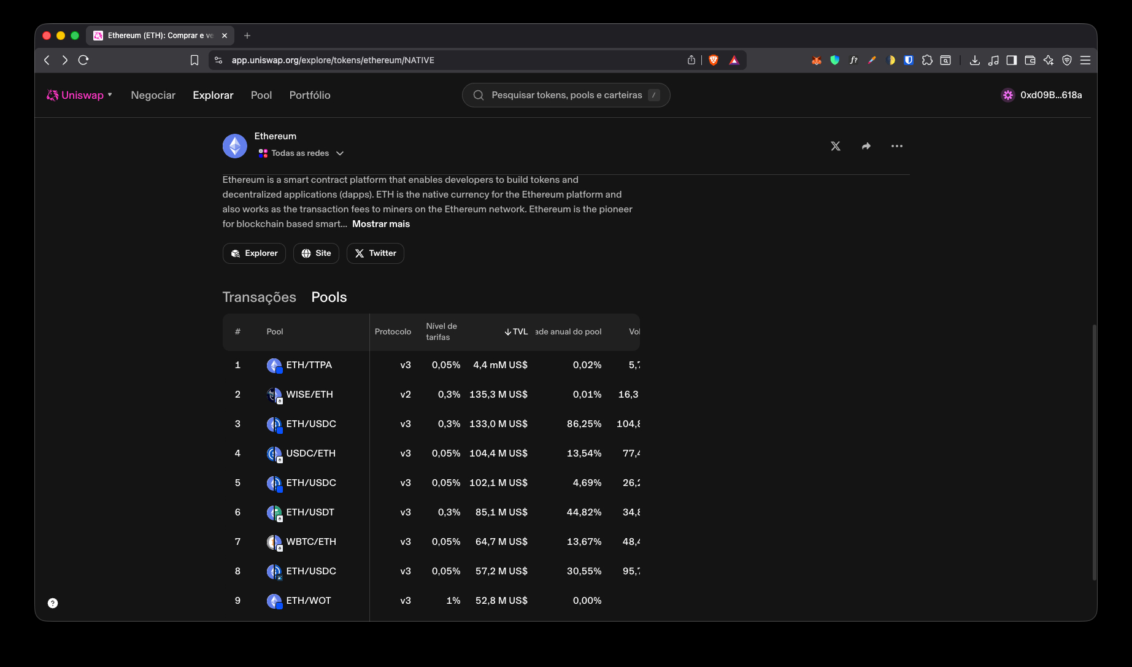Viewport: 1132px width, 667px height.
Task: Open the Site link button
Action: click(x=316, y=253)
